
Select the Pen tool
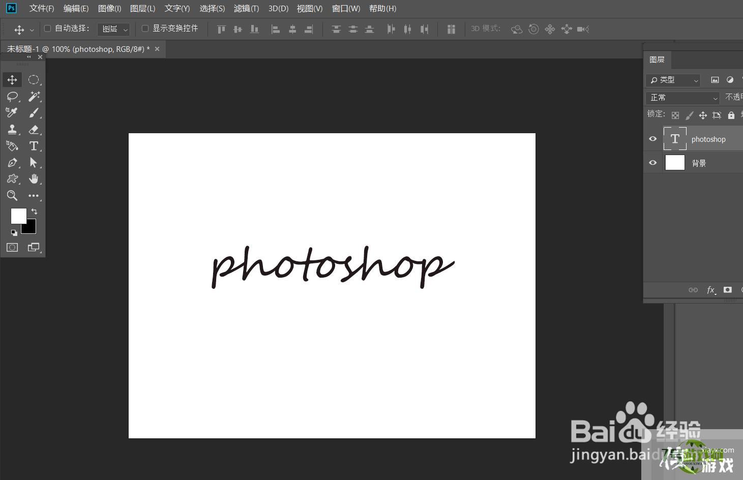click(12, 163)
